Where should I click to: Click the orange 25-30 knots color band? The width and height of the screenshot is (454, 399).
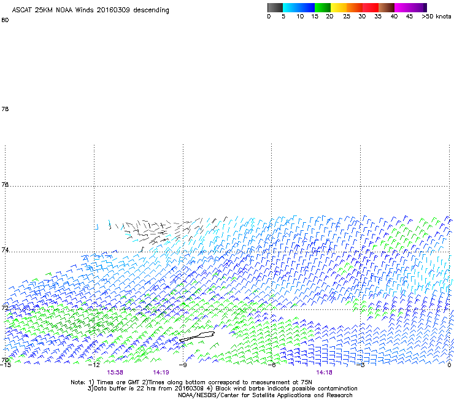point(355,7)
